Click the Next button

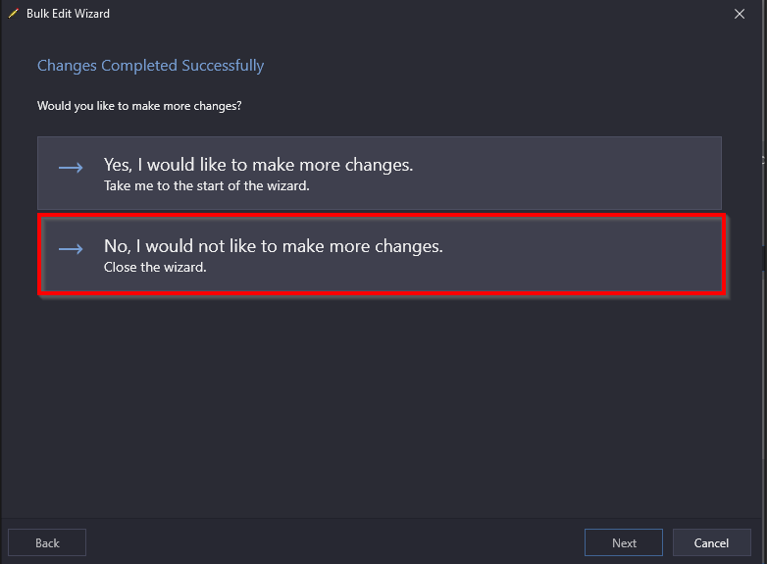point(624,542)
